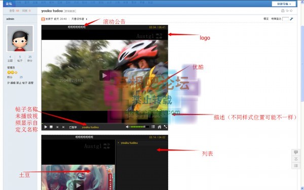Open the admin username link
Screen dimensions: 304x190
10,19
